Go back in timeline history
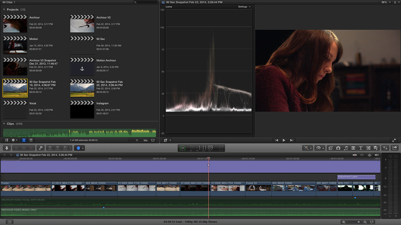Screen dimensions: 401x225 point(4,155)
